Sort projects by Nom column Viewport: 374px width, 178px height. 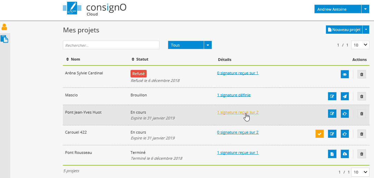coord(73,59)
